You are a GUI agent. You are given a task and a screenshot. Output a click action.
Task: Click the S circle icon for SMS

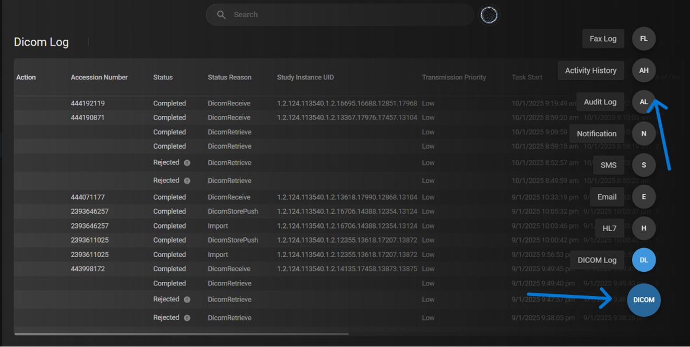(x=644, y=165)
